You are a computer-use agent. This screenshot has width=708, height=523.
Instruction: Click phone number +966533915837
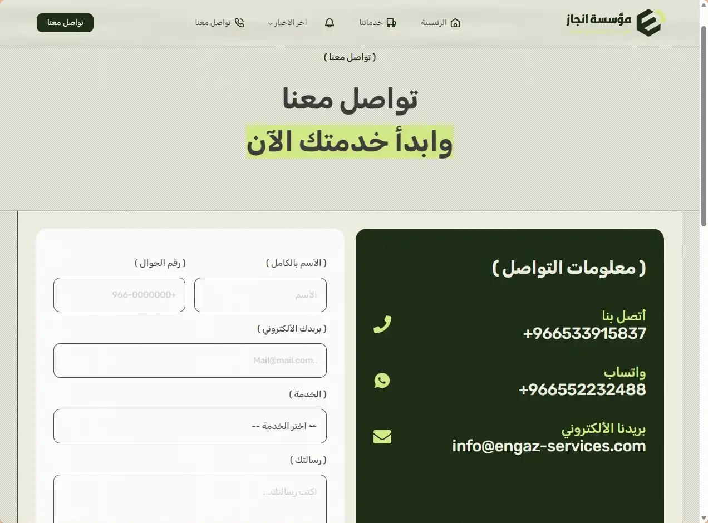584,333
